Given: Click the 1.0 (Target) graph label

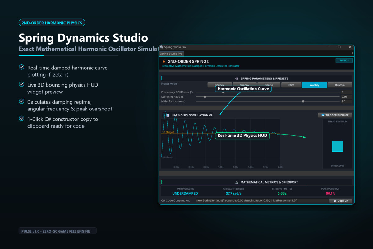Looking at the screenshot, I should pos(168,132).
